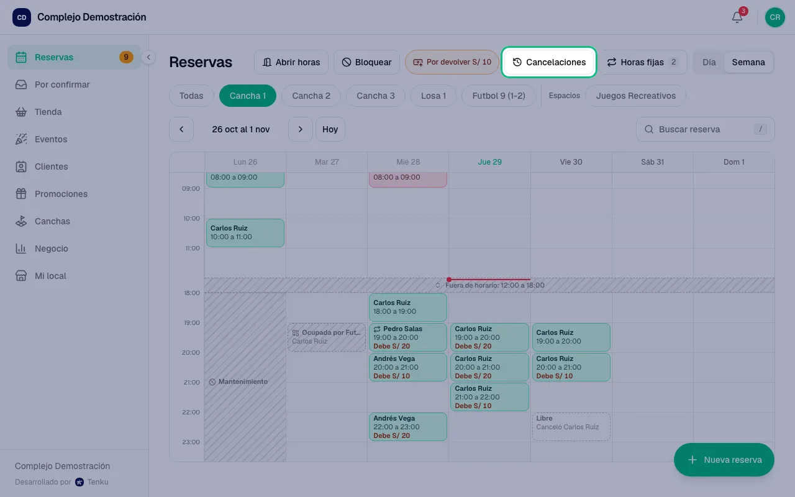Open Horas fijas list
The image size is (795, 497).
[x=643, y=62]
